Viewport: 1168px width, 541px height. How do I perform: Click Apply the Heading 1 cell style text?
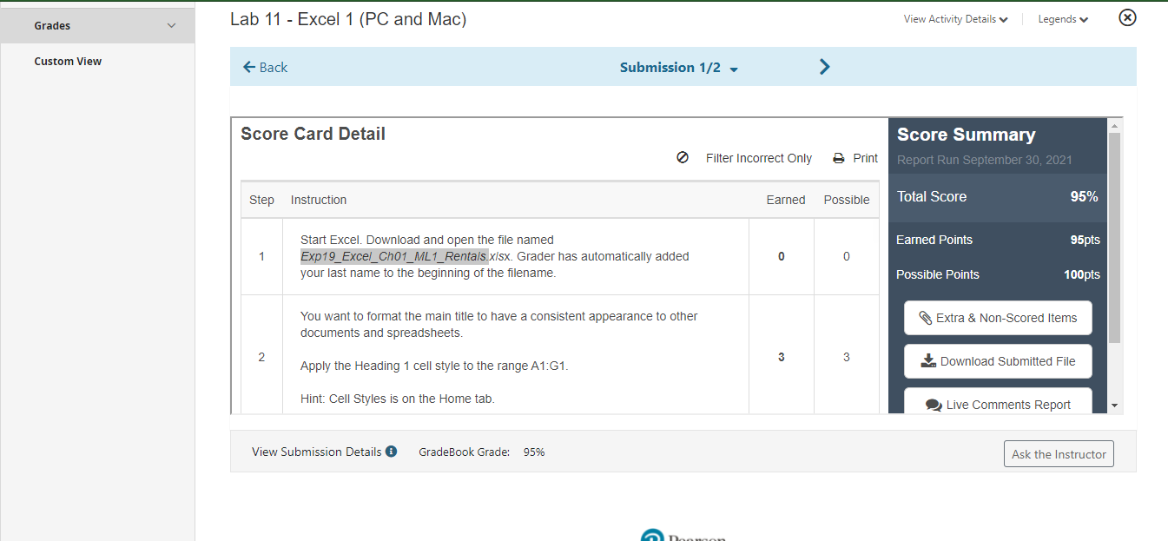pyautogui.click(x=434, y=366)
